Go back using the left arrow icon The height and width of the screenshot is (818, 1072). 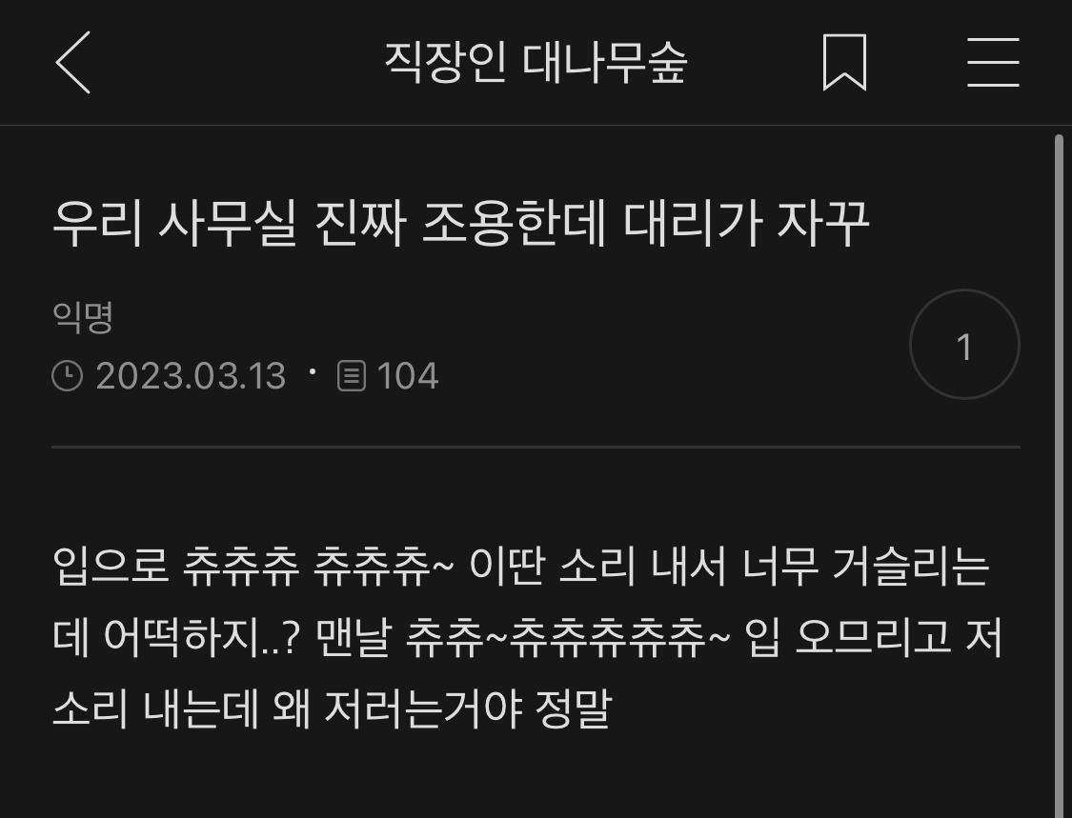73,62
